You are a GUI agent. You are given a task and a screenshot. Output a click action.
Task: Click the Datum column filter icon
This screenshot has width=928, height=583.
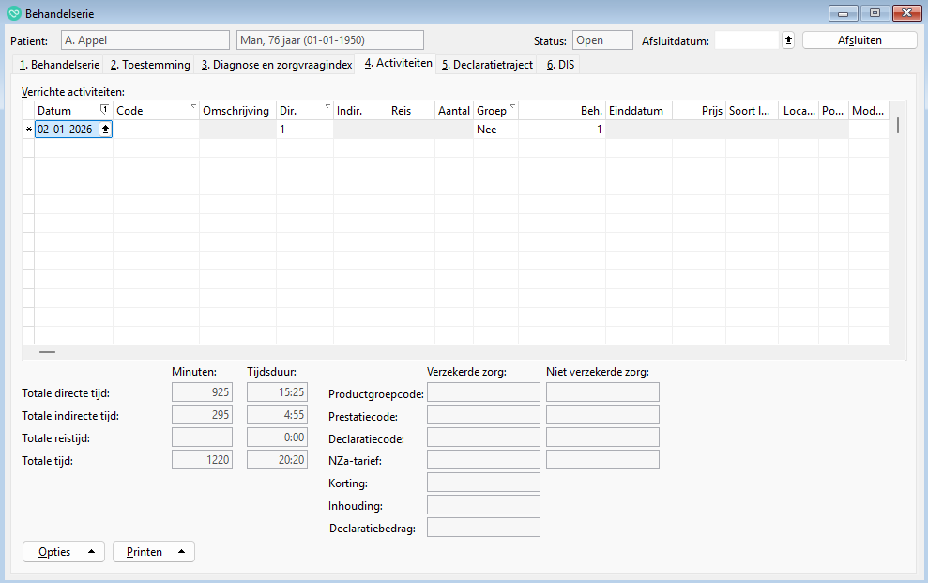point(104,109)
